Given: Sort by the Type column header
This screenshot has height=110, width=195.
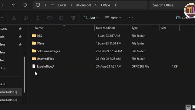Looking at the screenshot, I should pos(135,28).
